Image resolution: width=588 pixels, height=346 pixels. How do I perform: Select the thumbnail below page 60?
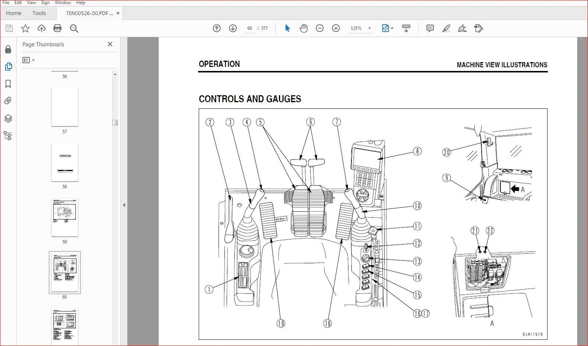tap(65, 327)
